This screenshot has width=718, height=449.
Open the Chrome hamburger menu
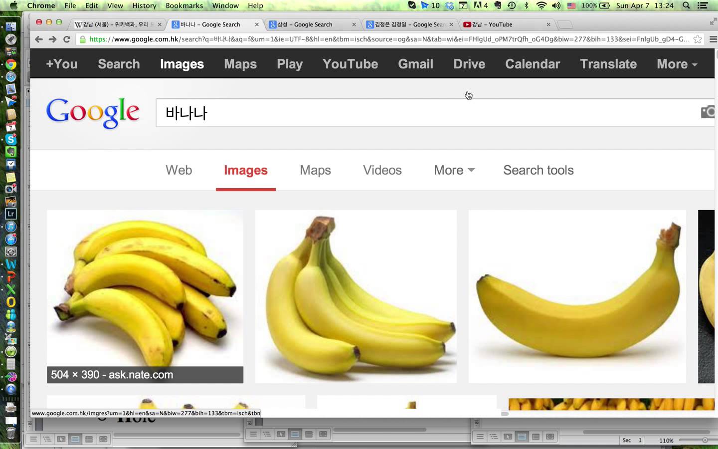[713, 39]
